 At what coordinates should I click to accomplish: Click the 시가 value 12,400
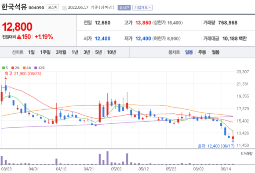pyautogui.click(x=102, y=39)
